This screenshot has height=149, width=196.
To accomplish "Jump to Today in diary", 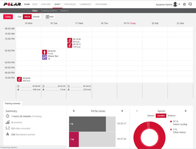I will (x=8, y=17).
